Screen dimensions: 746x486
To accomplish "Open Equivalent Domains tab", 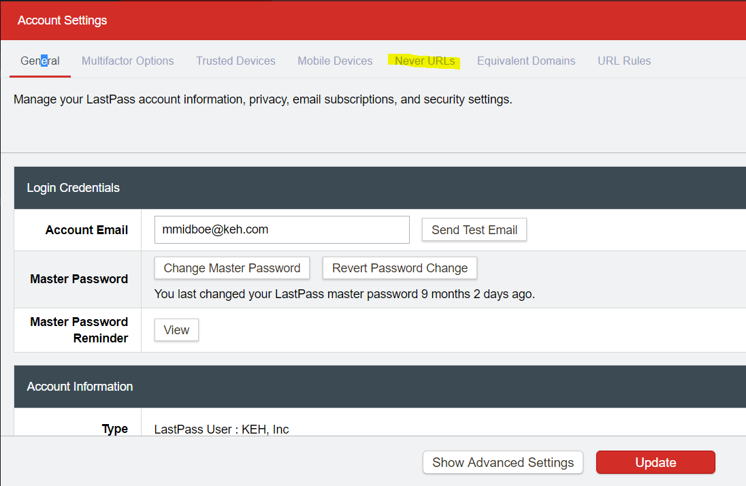I will coord(526,61).
